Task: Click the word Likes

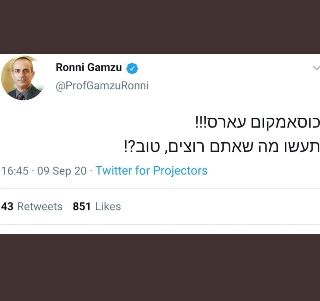Action: coord(108,206)
